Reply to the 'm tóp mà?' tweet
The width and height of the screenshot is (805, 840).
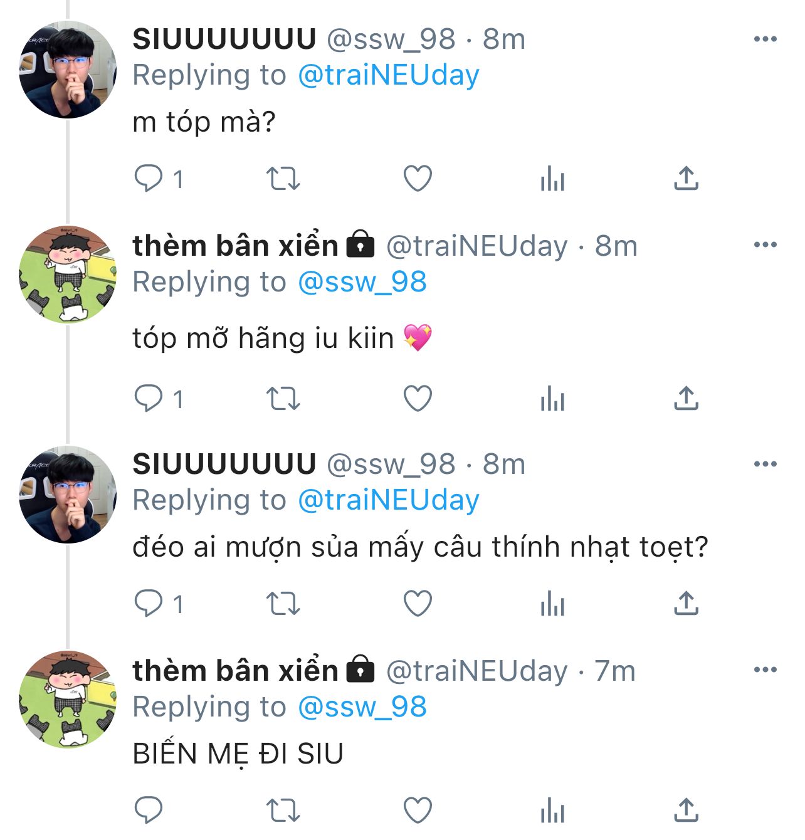(x=149, y=179)
